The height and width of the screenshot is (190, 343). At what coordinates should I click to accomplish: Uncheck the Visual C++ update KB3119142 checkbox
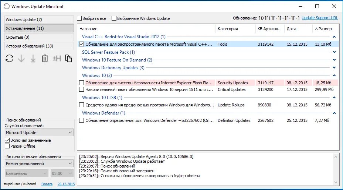pos(81,44)
